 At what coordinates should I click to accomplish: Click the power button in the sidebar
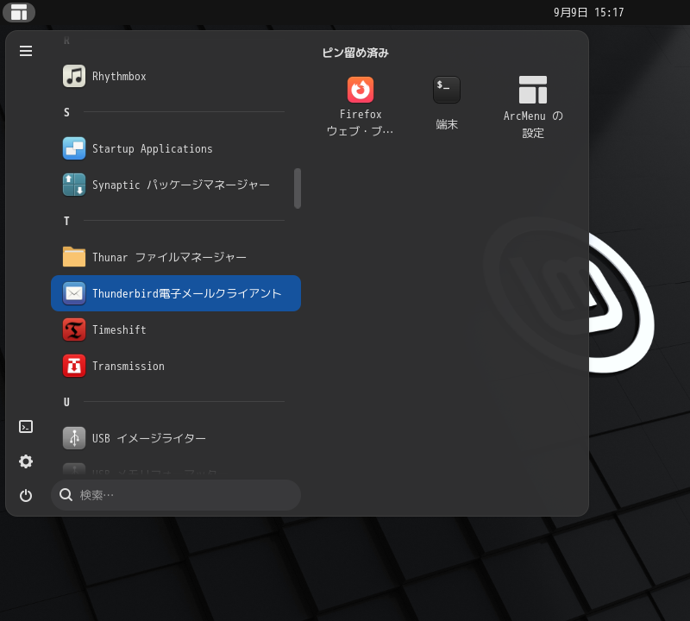tap(26, 496)
